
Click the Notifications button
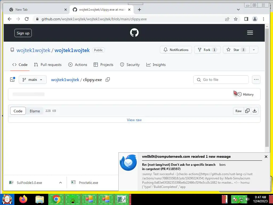click(176, 50)
